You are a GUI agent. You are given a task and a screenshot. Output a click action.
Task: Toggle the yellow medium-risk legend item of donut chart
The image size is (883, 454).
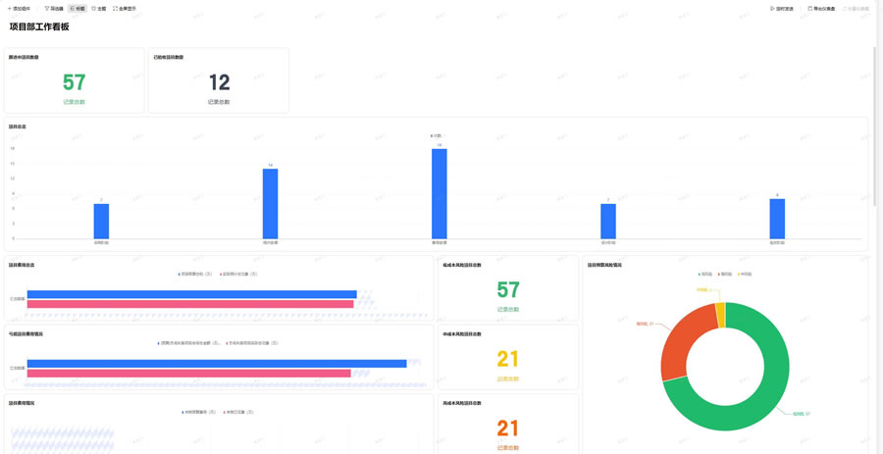point(745,274)
